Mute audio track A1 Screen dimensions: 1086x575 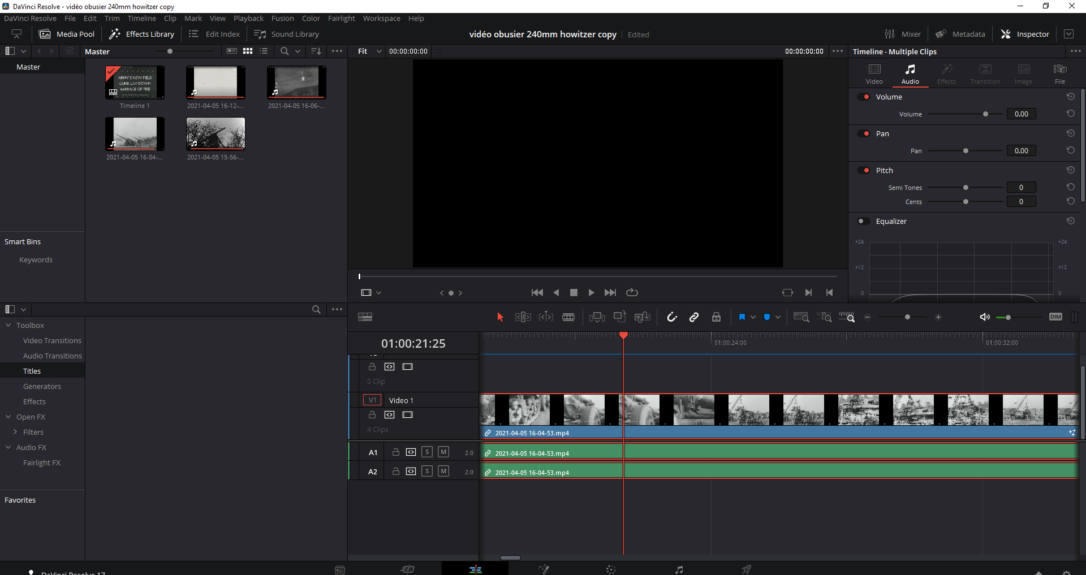[443, 452]
